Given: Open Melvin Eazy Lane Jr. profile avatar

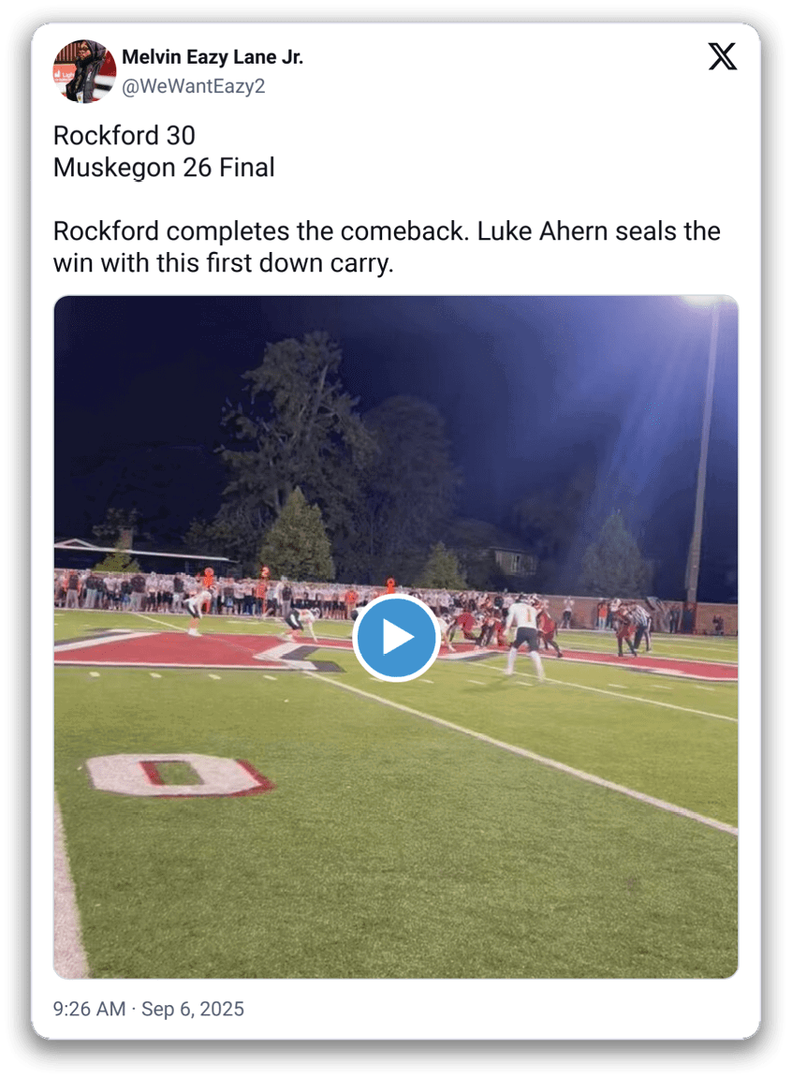Looking at the screenshot, I should pos(84,71).
